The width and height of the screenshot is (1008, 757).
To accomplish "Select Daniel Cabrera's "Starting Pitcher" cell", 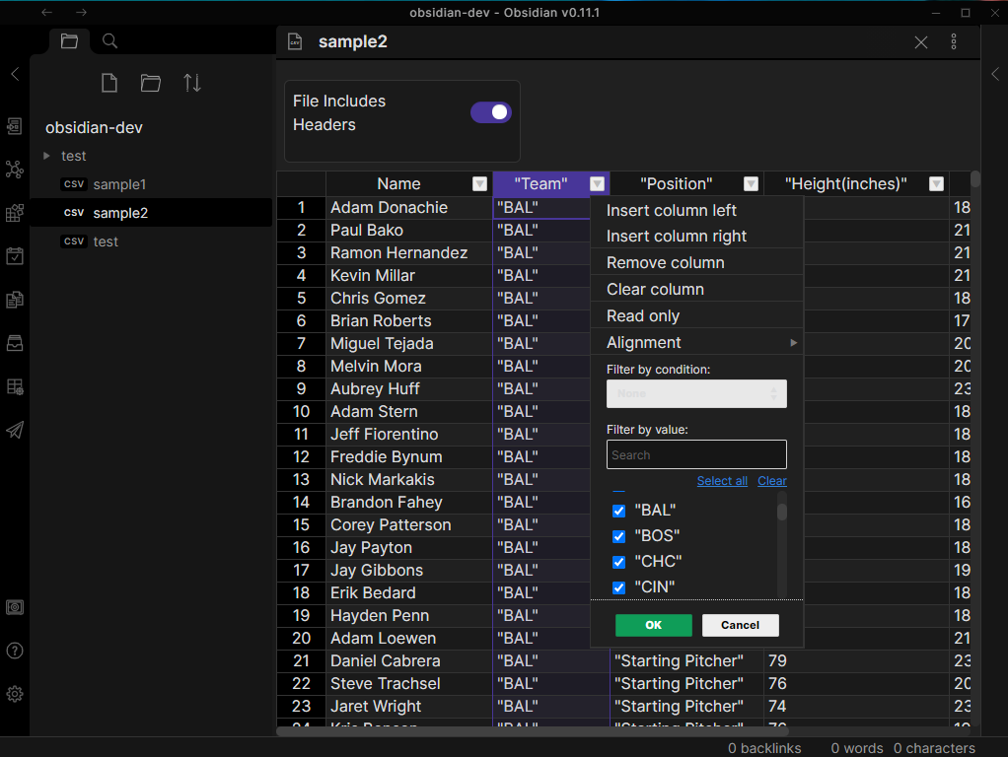I will tap(686, 661).
